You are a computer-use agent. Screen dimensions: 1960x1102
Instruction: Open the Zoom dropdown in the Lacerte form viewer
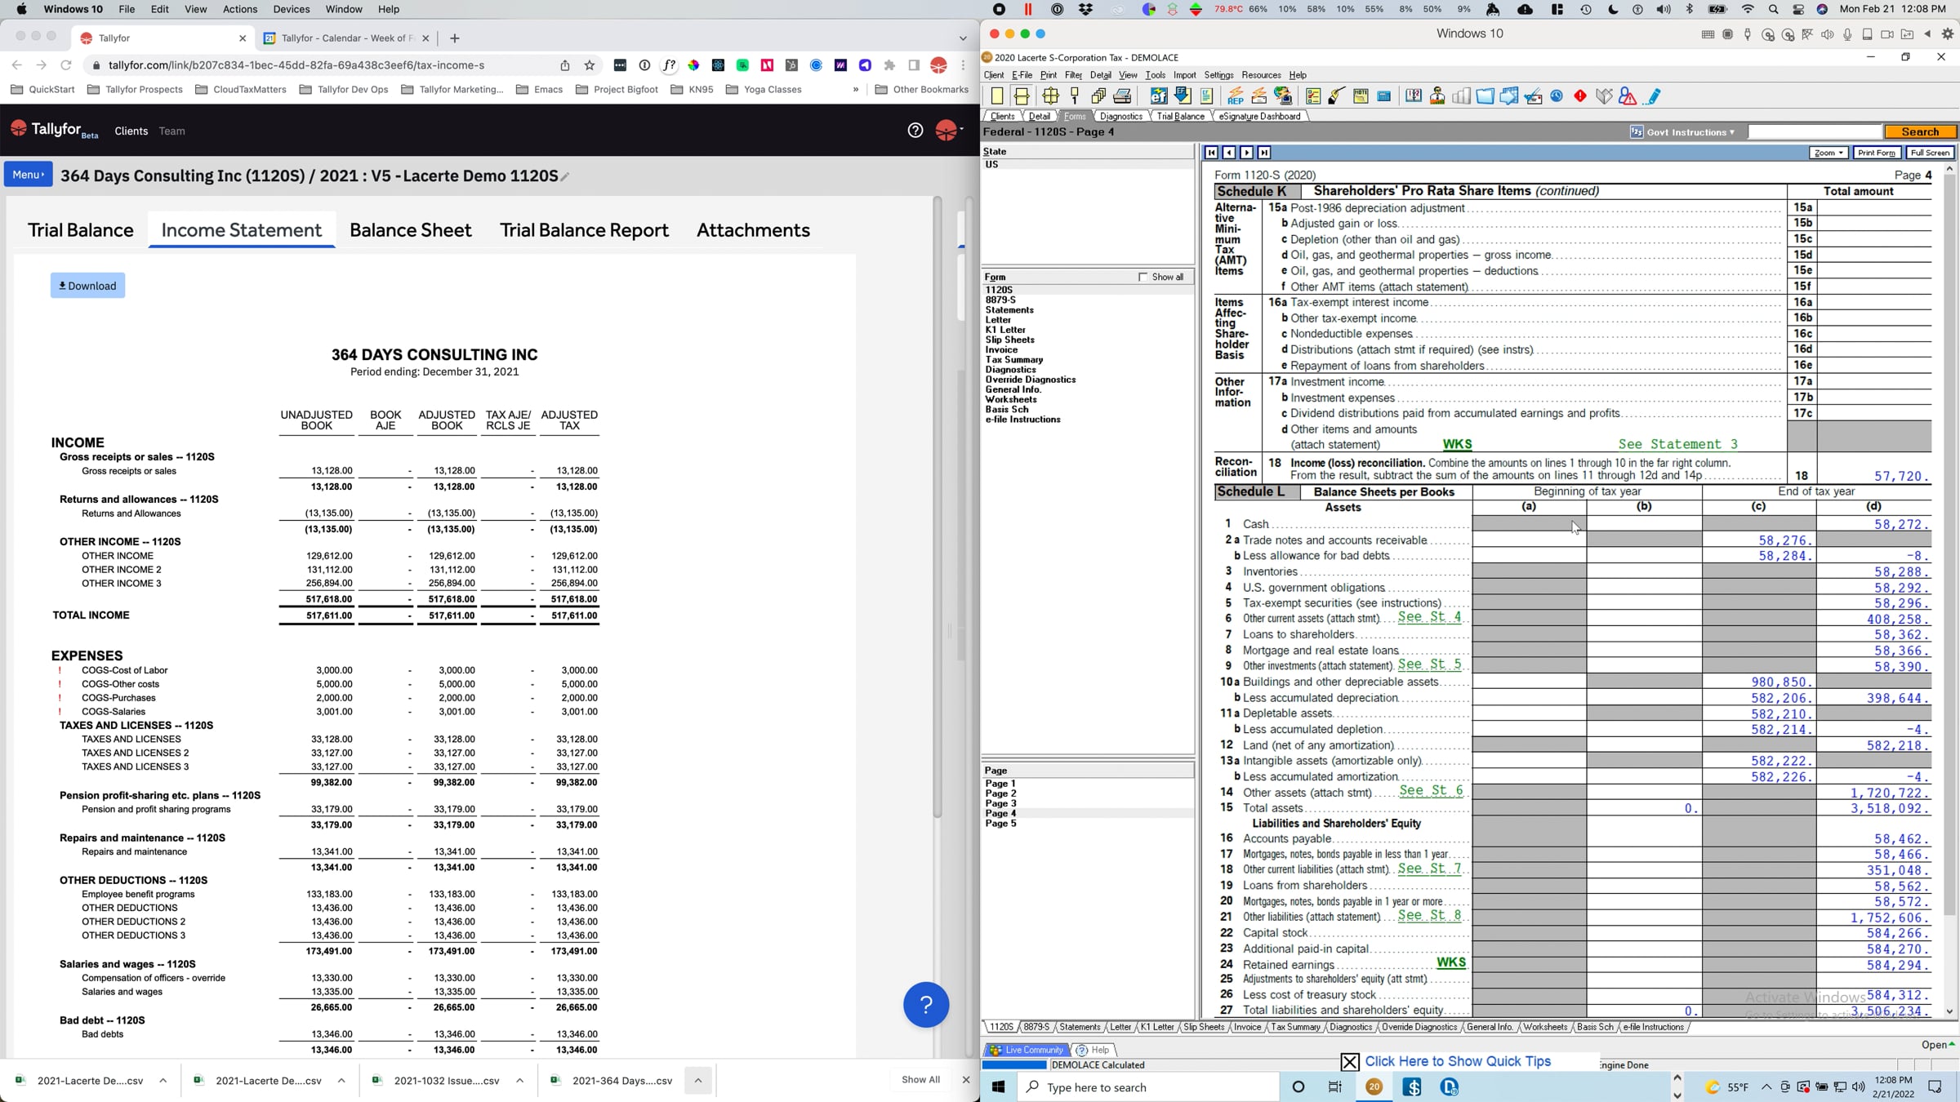point(1828,153)
